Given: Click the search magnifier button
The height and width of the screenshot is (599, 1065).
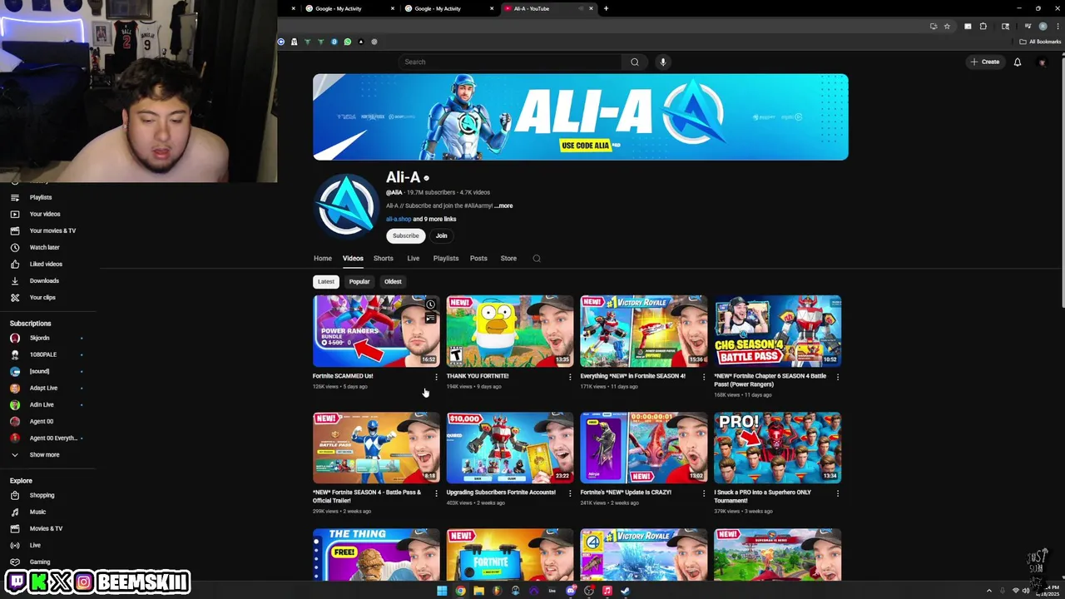Looking at the screenshot, I should click(634, 62).
